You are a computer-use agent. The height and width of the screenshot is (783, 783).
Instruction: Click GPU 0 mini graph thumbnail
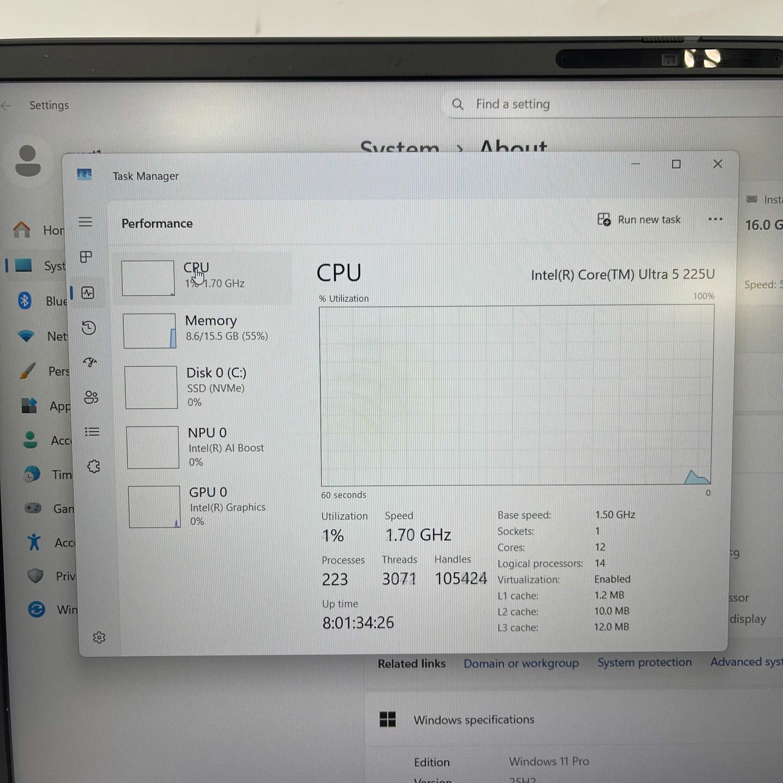point(154,507)
